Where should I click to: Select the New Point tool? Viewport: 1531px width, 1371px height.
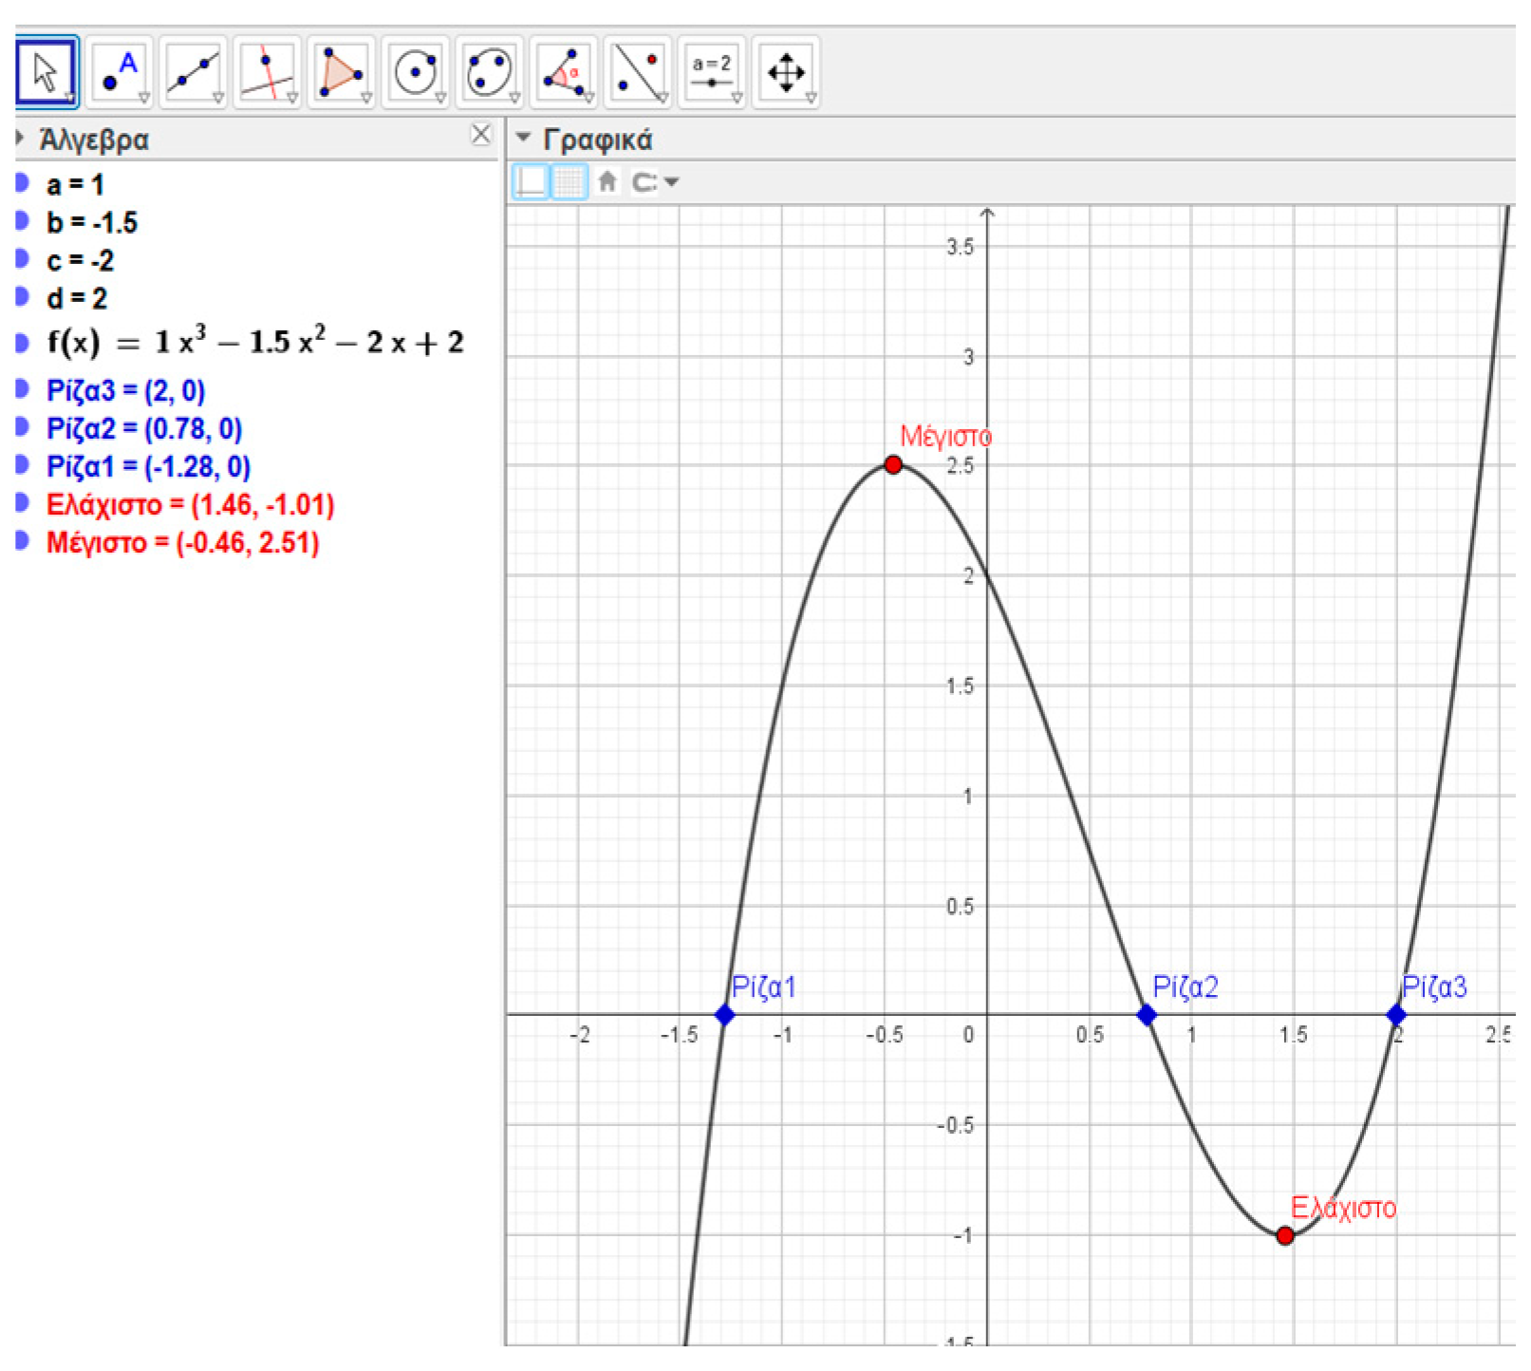[120, 72]
